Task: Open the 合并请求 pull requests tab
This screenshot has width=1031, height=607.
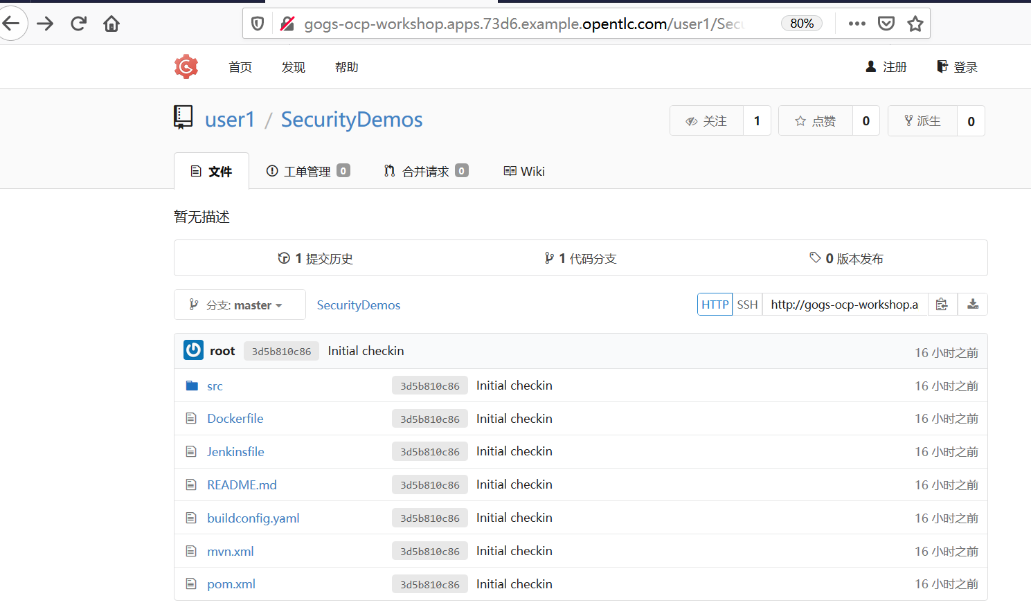Action: pos(426,171)
